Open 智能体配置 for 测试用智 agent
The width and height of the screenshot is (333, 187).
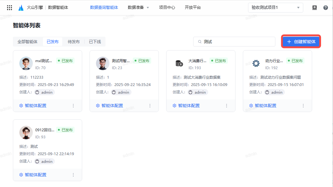[109, 106]
